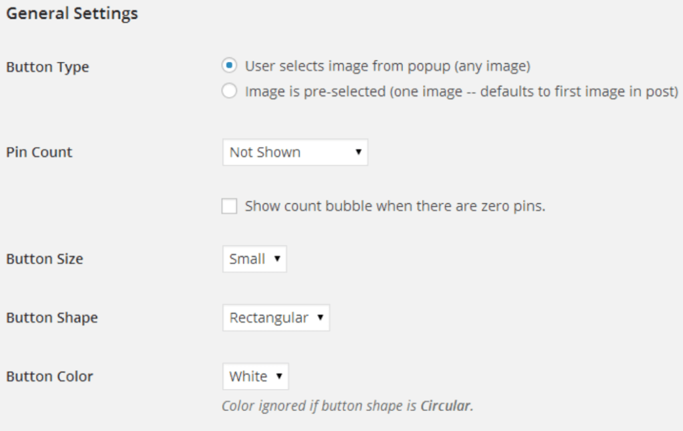Screen dimensions: 683x431
Task: Open the Button Shape 'Rectangular' dropdown
Action: (x=275, y=318)
